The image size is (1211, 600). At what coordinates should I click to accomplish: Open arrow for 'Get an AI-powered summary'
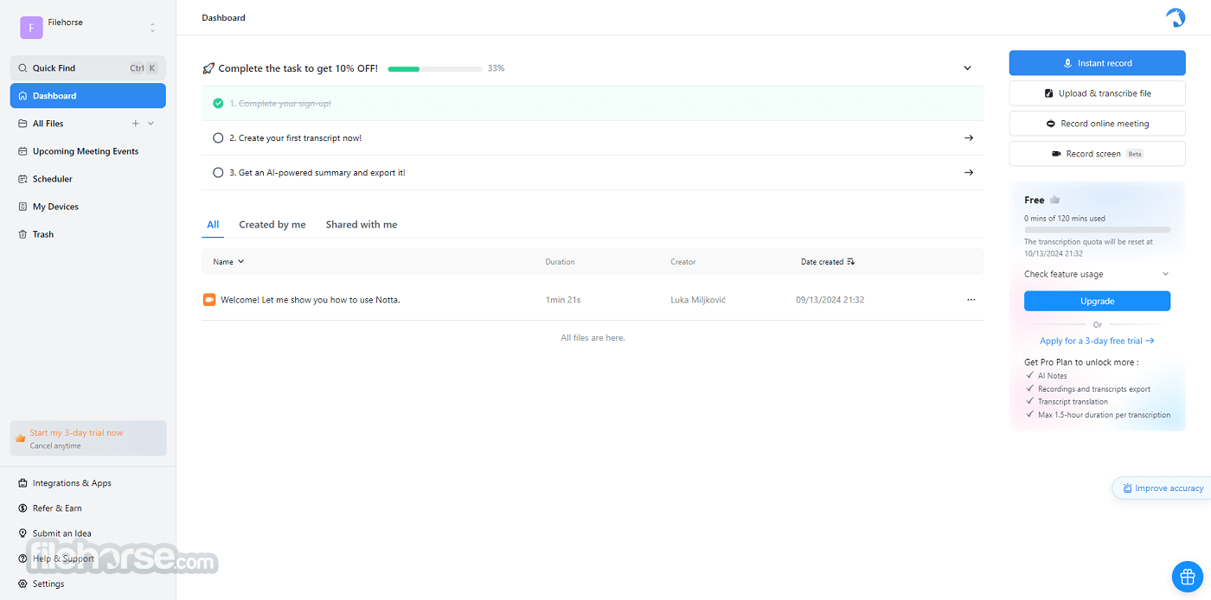click(x=969, y=172)
